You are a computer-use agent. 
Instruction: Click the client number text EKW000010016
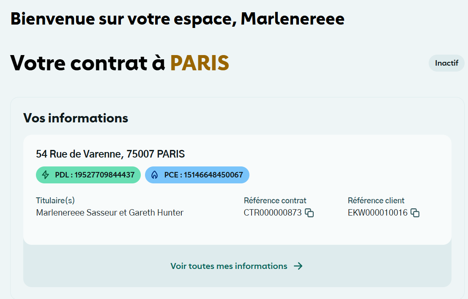(378, 213)
